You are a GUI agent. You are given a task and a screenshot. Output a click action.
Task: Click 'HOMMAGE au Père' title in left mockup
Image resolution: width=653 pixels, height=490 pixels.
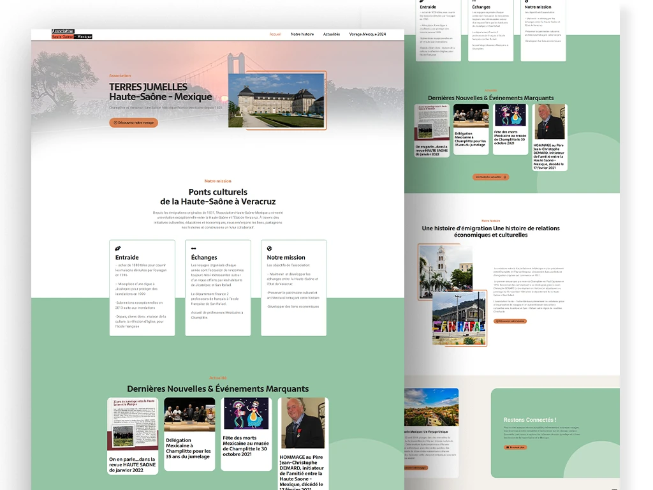(x=302, y=473)
